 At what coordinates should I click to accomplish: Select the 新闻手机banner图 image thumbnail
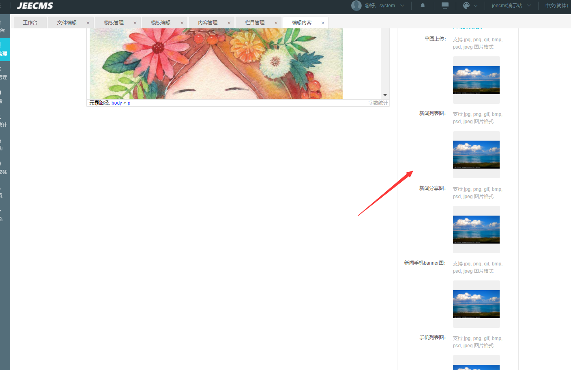point(476,304)
